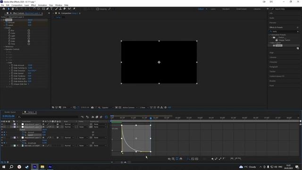Open the File menu
This screenshot has height=170, width=302.
click(2, 5)
